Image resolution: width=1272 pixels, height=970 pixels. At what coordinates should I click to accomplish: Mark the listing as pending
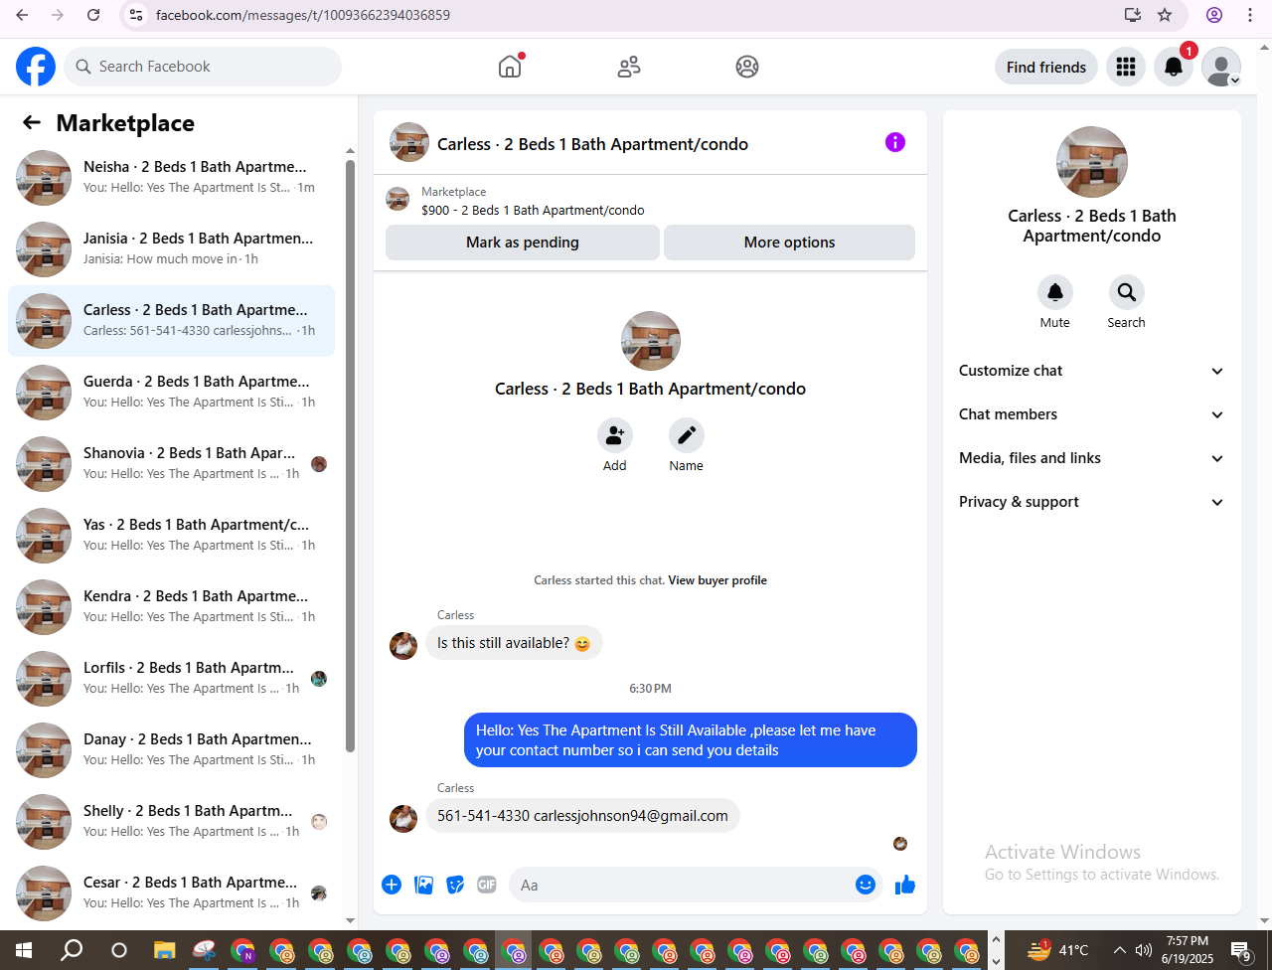[523, 242]
